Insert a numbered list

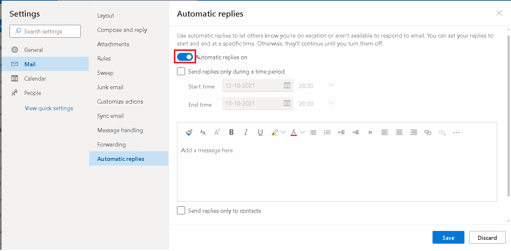(x=327, y=133)
